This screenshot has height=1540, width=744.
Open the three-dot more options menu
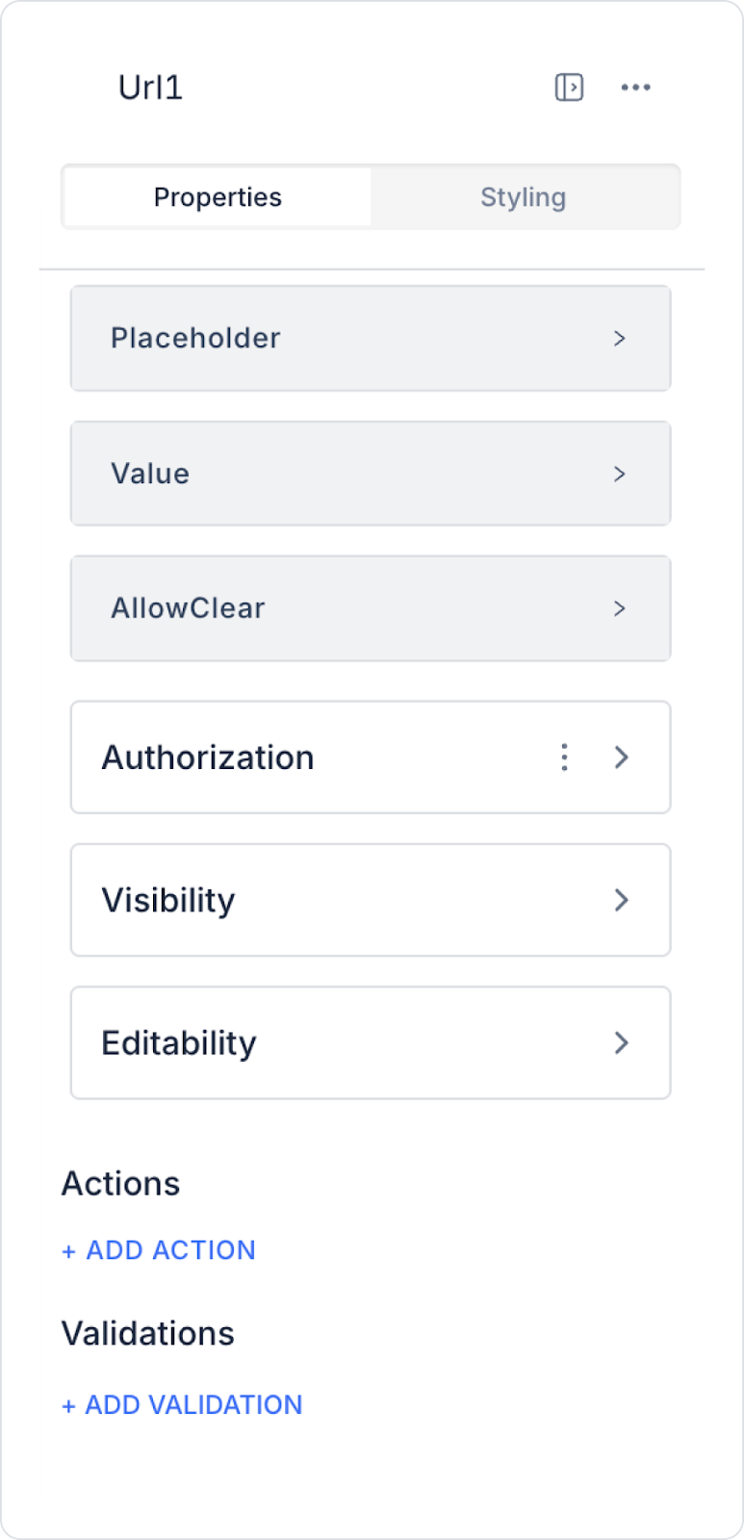(x=635, y=88)
